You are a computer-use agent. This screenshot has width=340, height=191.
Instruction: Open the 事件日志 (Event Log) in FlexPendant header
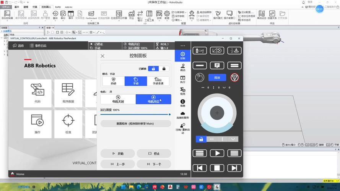click(38, 46)
